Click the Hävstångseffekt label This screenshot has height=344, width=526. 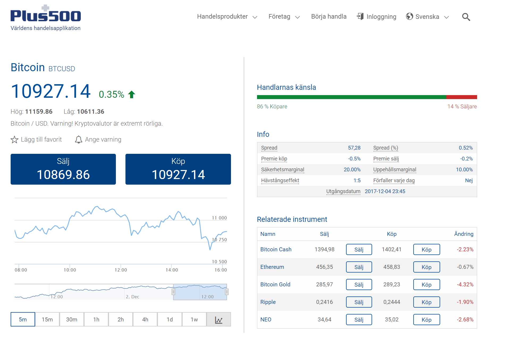(280, 180)
